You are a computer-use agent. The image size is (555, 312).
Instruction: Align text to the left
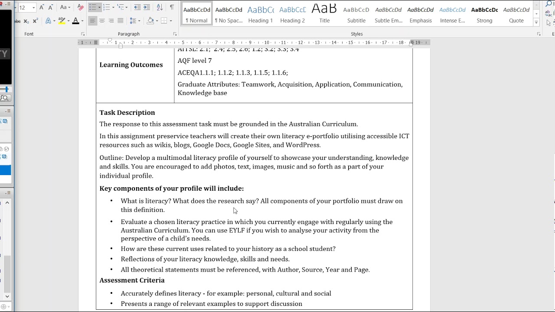[92, 21]
